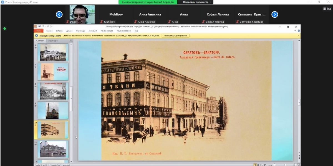
Task: Select slide 11 thumbnail
Action: [53, 149]
